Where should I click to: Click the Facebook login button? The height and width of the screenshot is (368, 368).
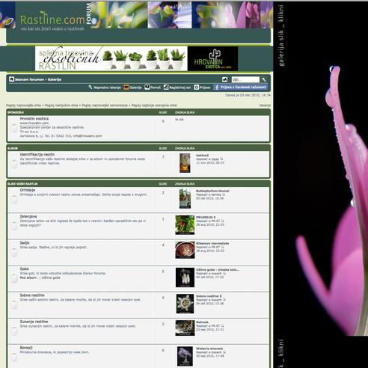pos(240,88)
